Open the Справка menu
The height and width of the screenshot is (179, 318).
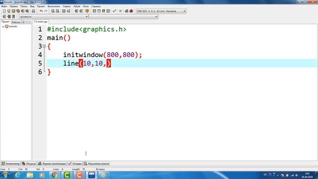[96, 6]
